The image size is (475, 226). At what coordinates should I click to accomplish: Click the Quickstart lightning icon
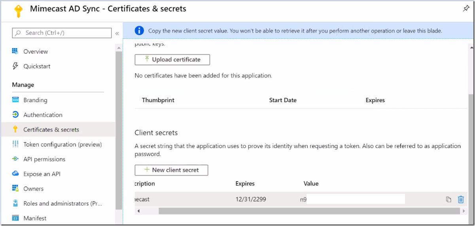click(x=15, y=66)
